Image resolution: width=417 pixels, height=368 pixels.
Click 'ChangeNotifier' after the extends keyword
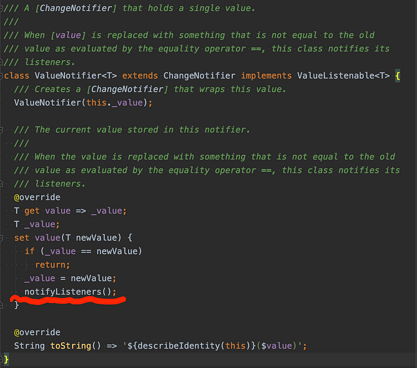[199, 76]
